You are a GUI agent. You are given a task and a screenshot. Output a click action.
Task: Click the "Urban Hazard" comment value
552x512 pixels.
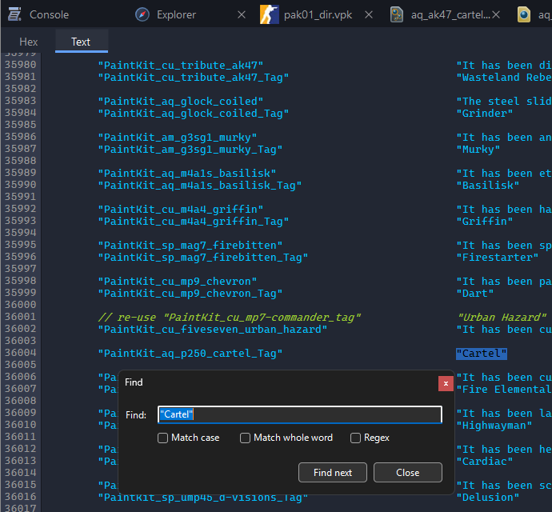(502, 317)
